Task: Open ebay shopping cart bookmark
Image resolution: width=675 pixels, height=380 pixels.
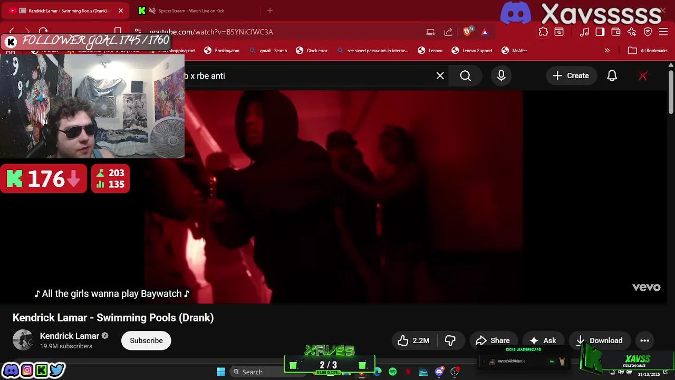Action: tap(172, 51)
